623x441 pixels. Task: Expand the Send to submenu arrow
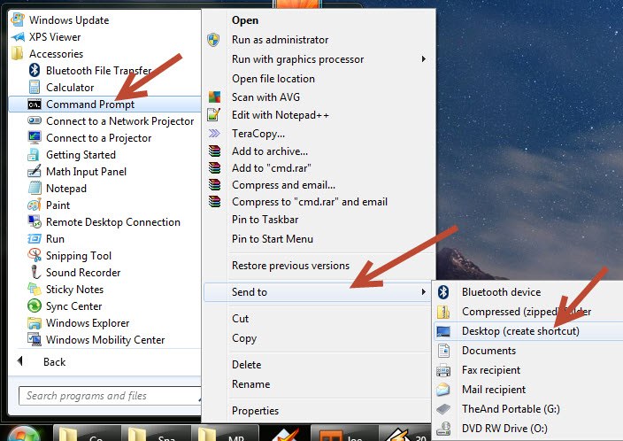[424, 292]
